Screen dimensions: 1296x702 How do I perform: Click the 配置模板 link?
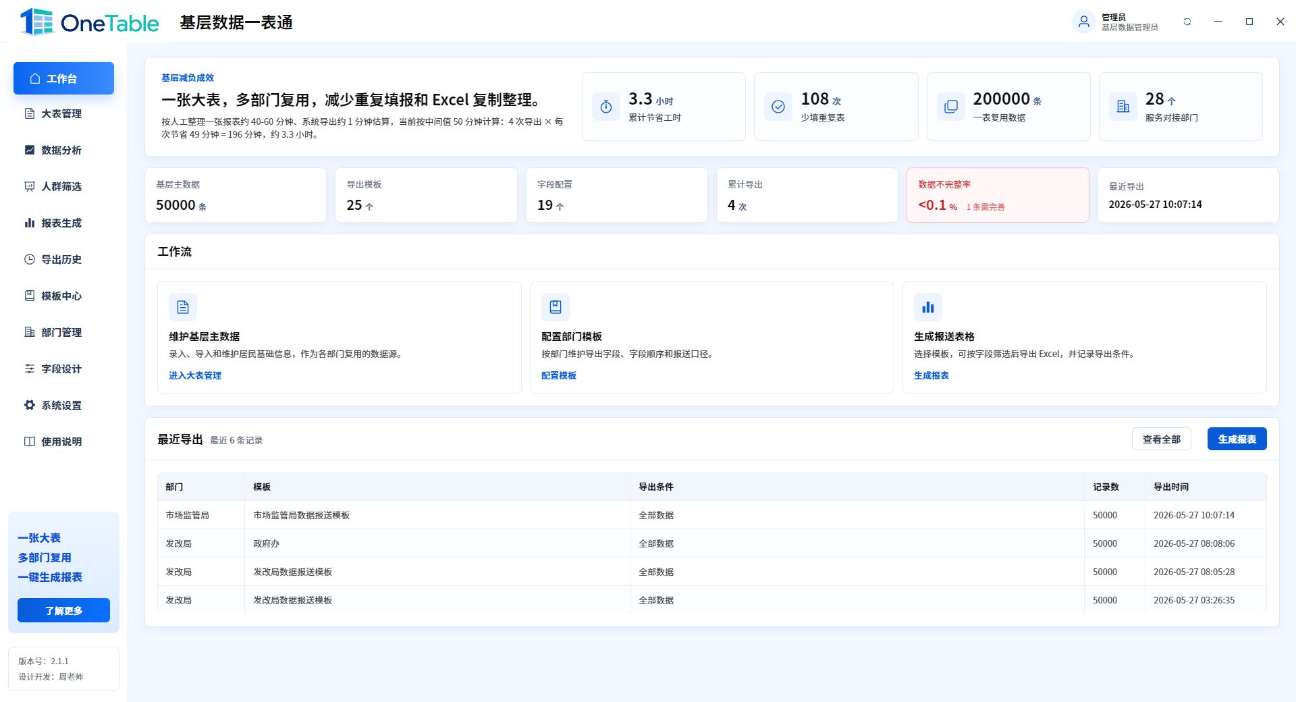pos(559,375)
